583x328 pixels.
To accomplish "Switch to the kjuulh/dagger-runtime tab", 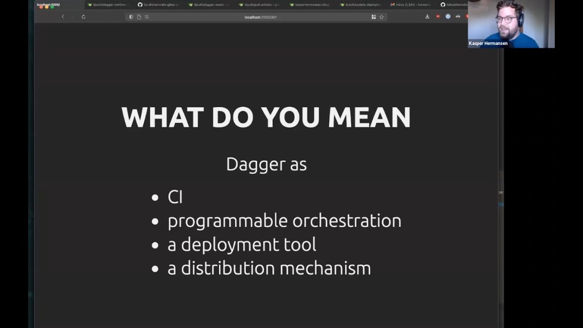I will pos(108,5).
